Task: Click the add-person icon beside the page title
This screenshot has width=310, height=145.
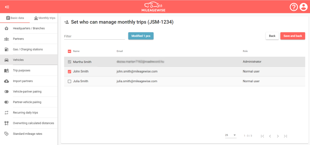Action: click(67, 22)
